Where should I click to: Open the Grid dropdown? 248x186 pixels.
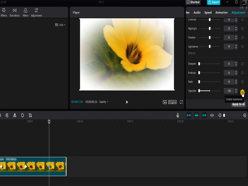[61, 25]
